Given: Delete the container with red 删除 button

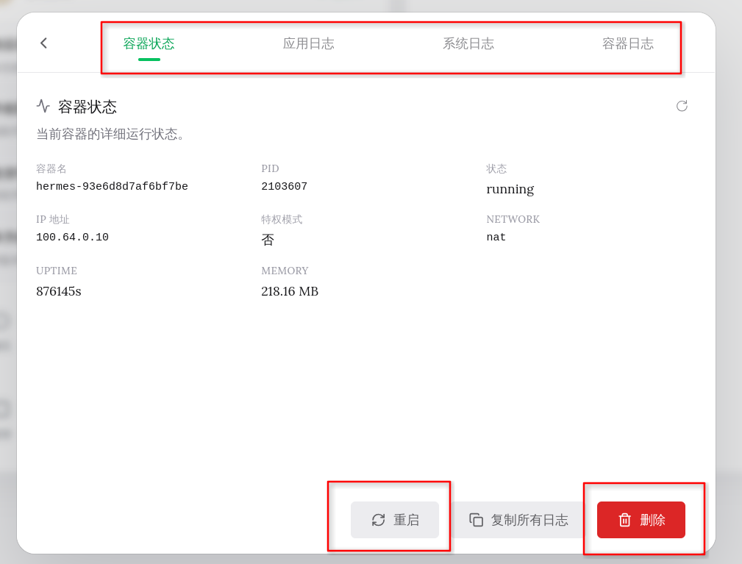Looking at the screenshot, I should coord(641,520).
